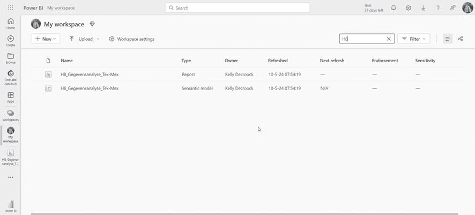Clear the H8 workspace search text

click(389, 39)
